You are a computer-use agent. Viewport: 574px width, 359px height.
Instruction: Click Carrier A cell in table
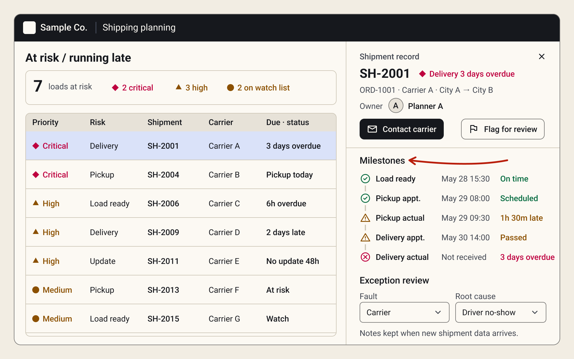tap(224, 146)
